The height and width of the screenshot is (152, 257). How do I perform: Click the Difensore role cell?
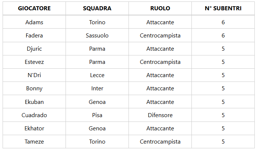pyautogui.click(x=160, y=115)
